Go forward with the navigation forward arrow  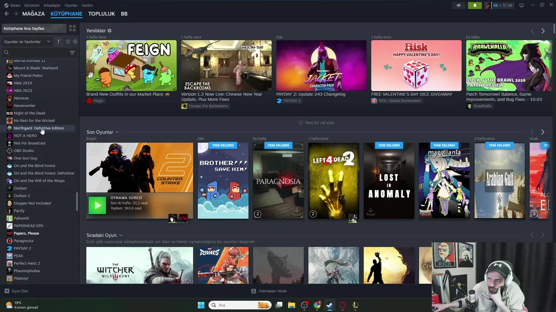[16, 14]
